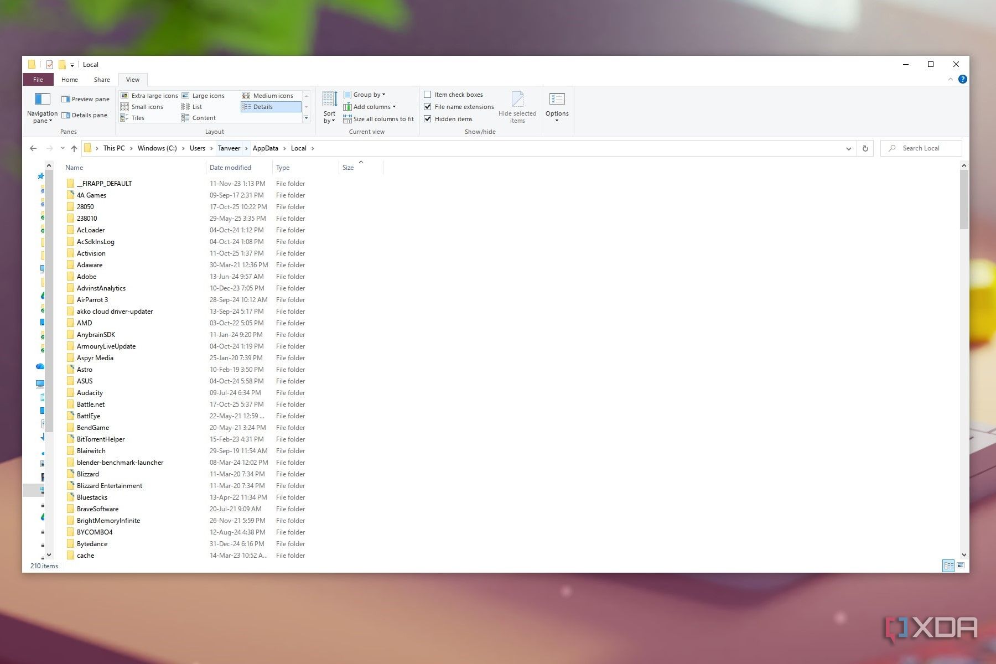Open folder Options
The width and height of the screenshot is (996, 664).
pos(557,108)
